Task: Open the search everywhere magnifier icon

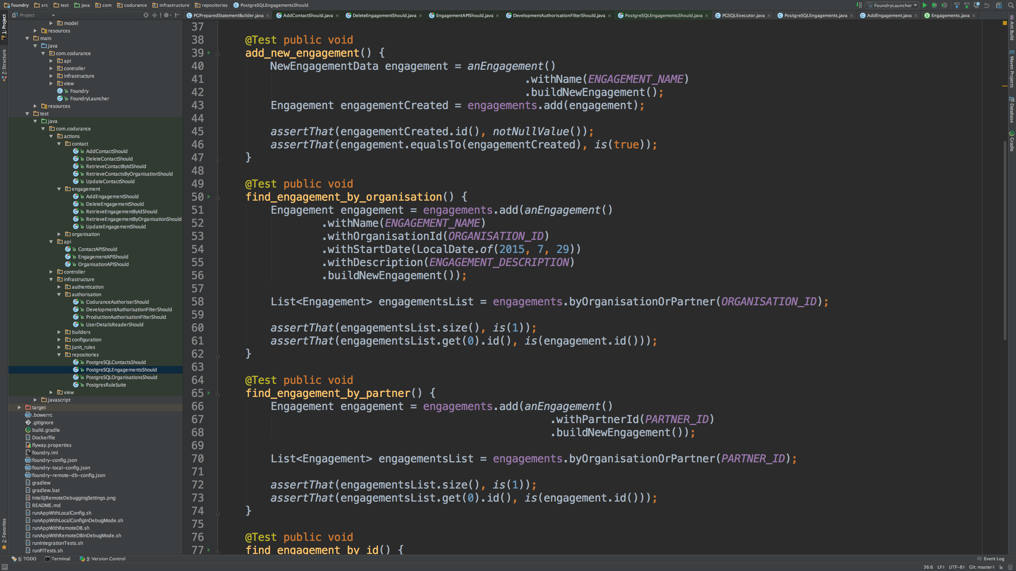Action: pos(1011,5)
